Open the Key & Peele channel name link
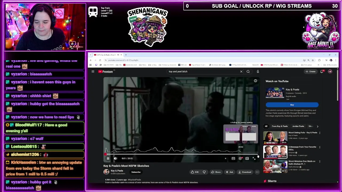This screenshot has height=192, width=342. point(117,171)
